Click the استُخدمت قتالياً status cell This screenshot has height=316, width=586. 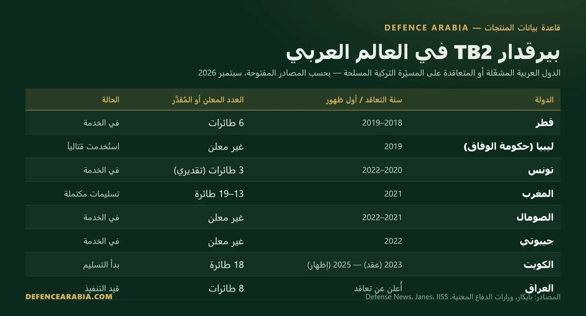[x=93, y=146]
